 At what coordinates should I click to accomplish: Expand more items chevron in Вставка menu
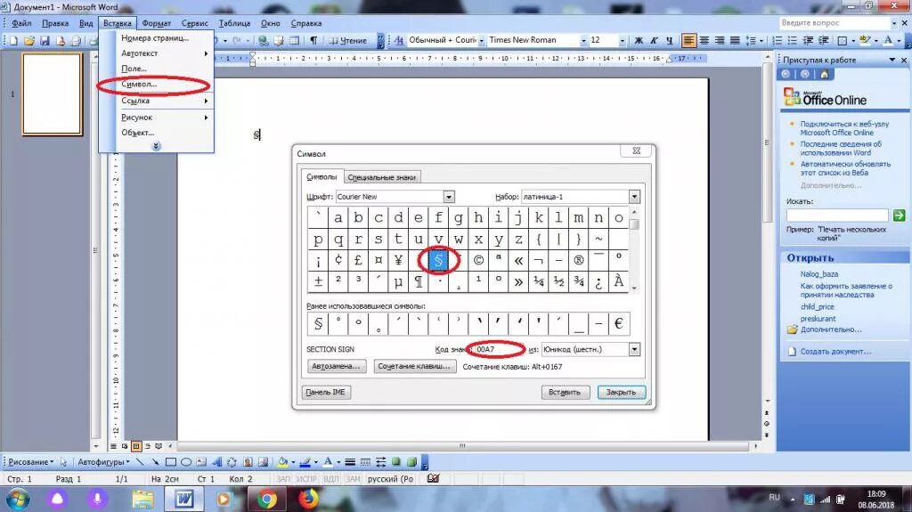pos(156,147)
